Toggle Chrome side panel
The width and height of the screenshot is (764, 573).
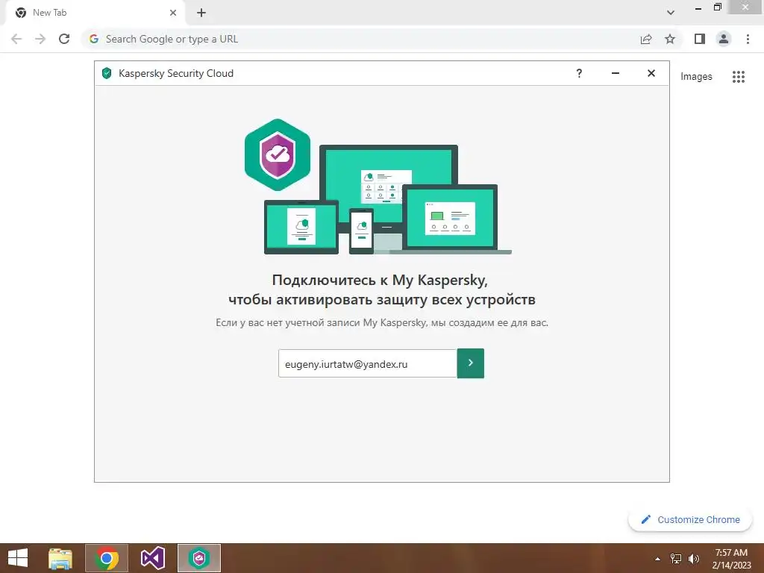pyautogui.click(x=700, y=39)
